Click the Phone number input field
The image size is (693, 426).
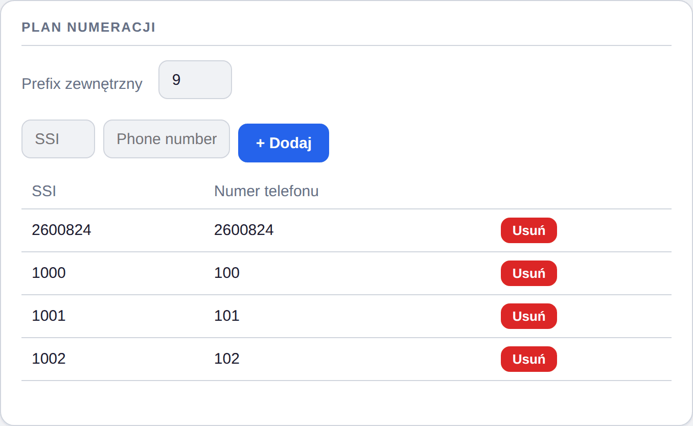pos(167,139)
